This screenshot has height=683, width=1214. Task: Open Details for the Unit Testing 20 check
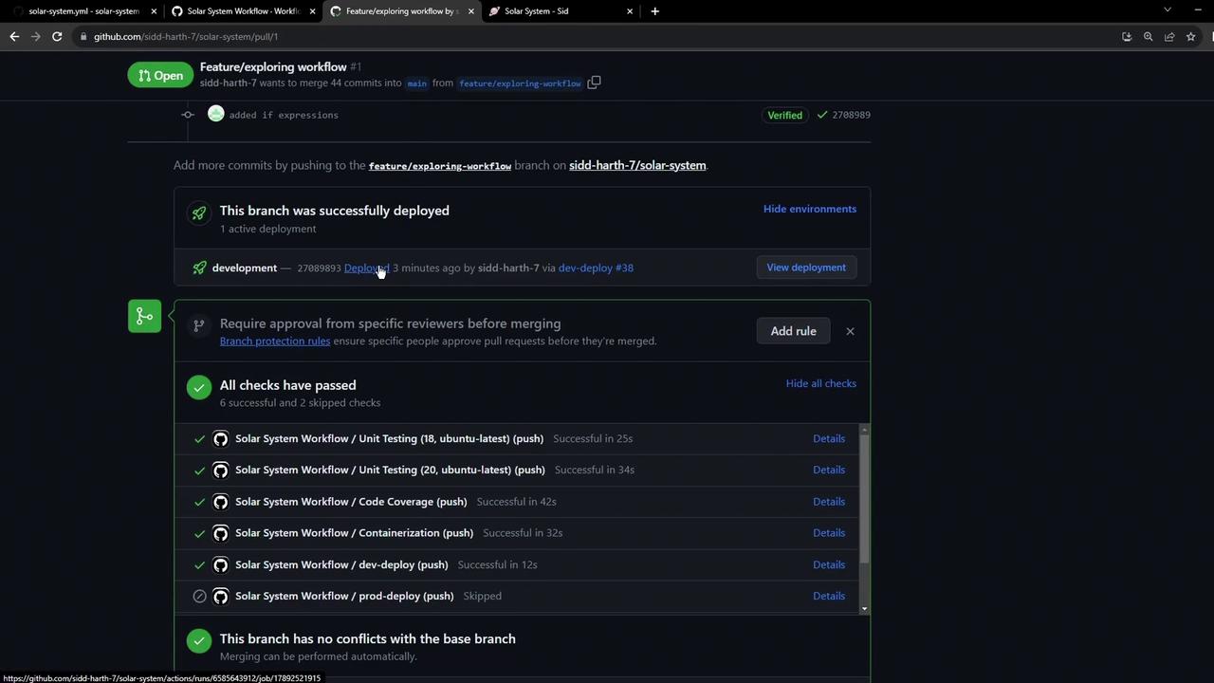tap(829, 470)
